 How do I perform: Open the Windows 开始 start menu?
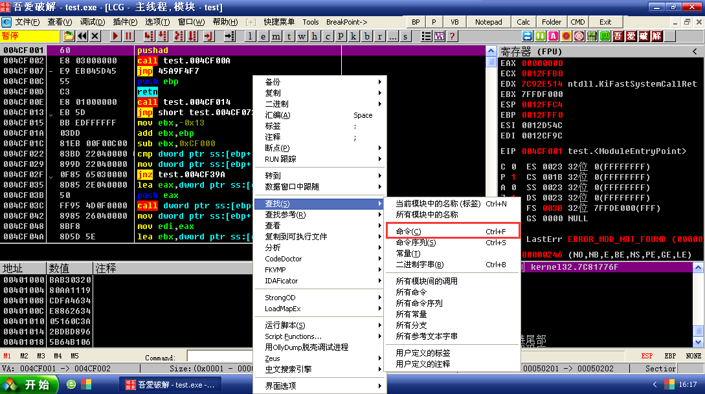click(30, 384)
